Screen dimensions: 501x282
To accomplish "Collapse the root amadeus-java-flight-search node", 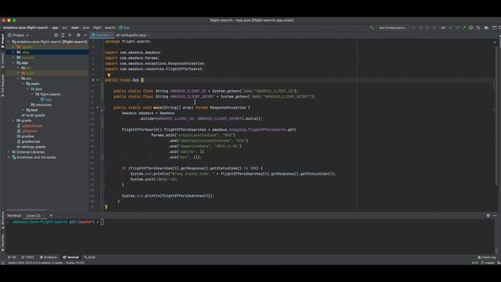I will click(x=9, y=42).
